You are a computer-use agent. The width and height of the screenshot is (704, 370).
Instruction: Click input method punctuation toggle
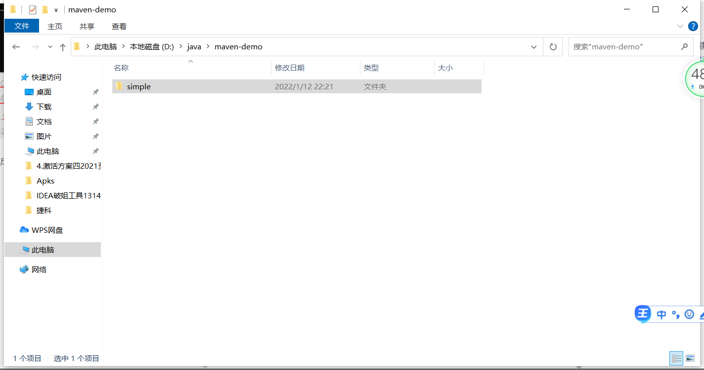pos(676,314)
